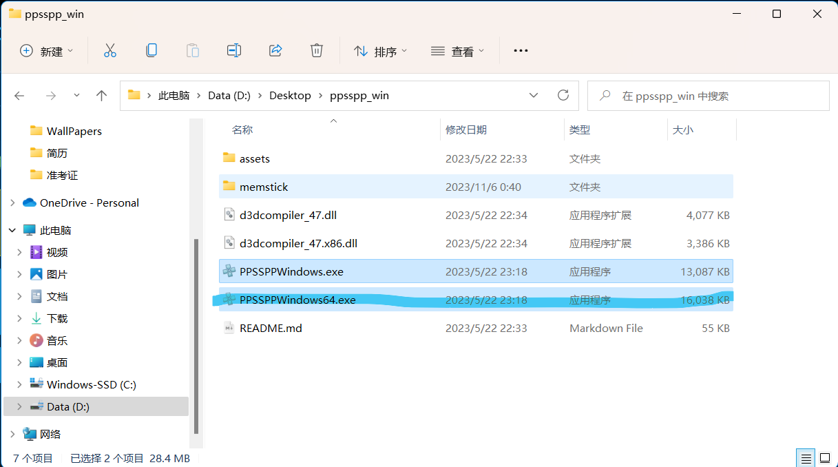Viewport: 838px width, 467px height.
Task: Select 音乐 in navigation pane
Action: coord(57,340)
